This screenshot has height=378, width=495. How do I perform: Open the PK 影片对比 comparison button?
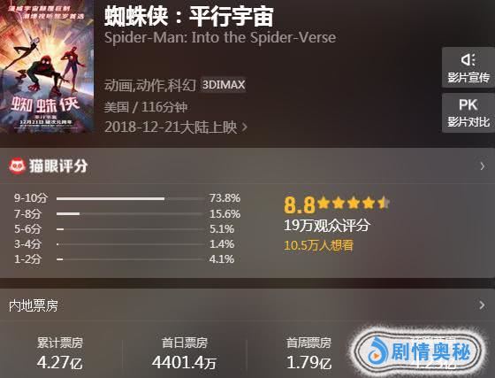(468, 112)
